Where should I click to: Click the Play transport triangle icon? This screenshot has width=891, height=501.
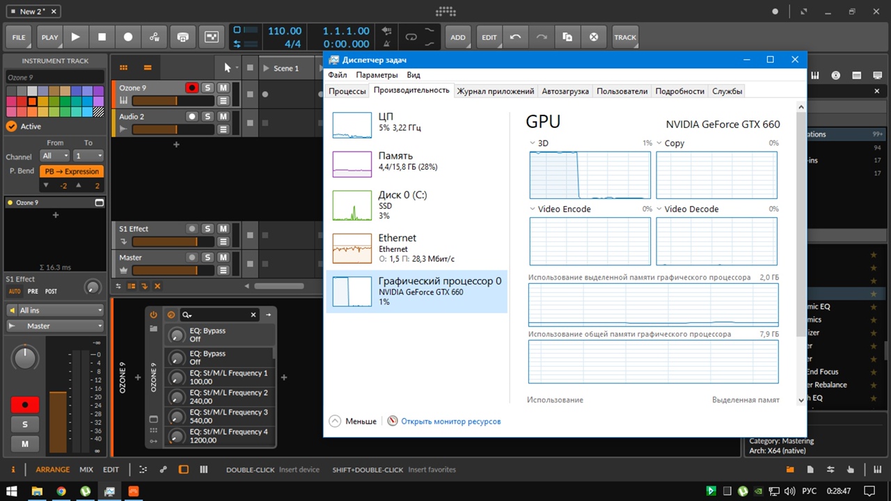tap(75, 37)
